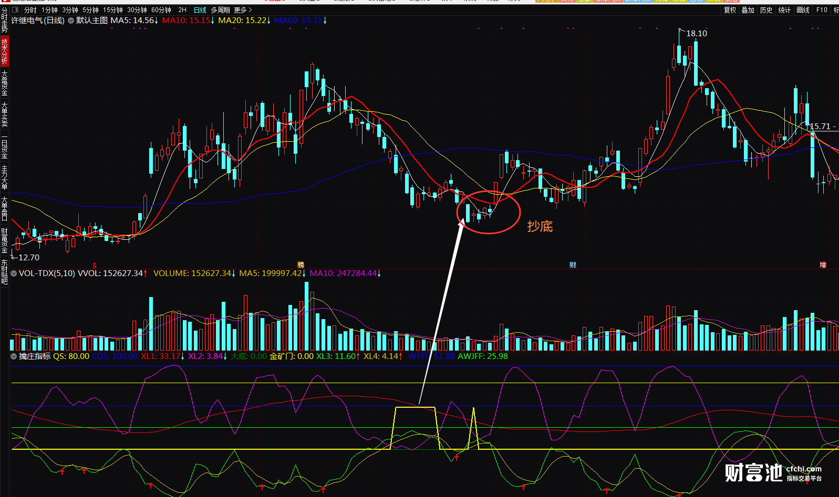The image size is (839, 497).
Task: Click the XL3: 11.60 indicator value
Action: [x=336, y=356]
